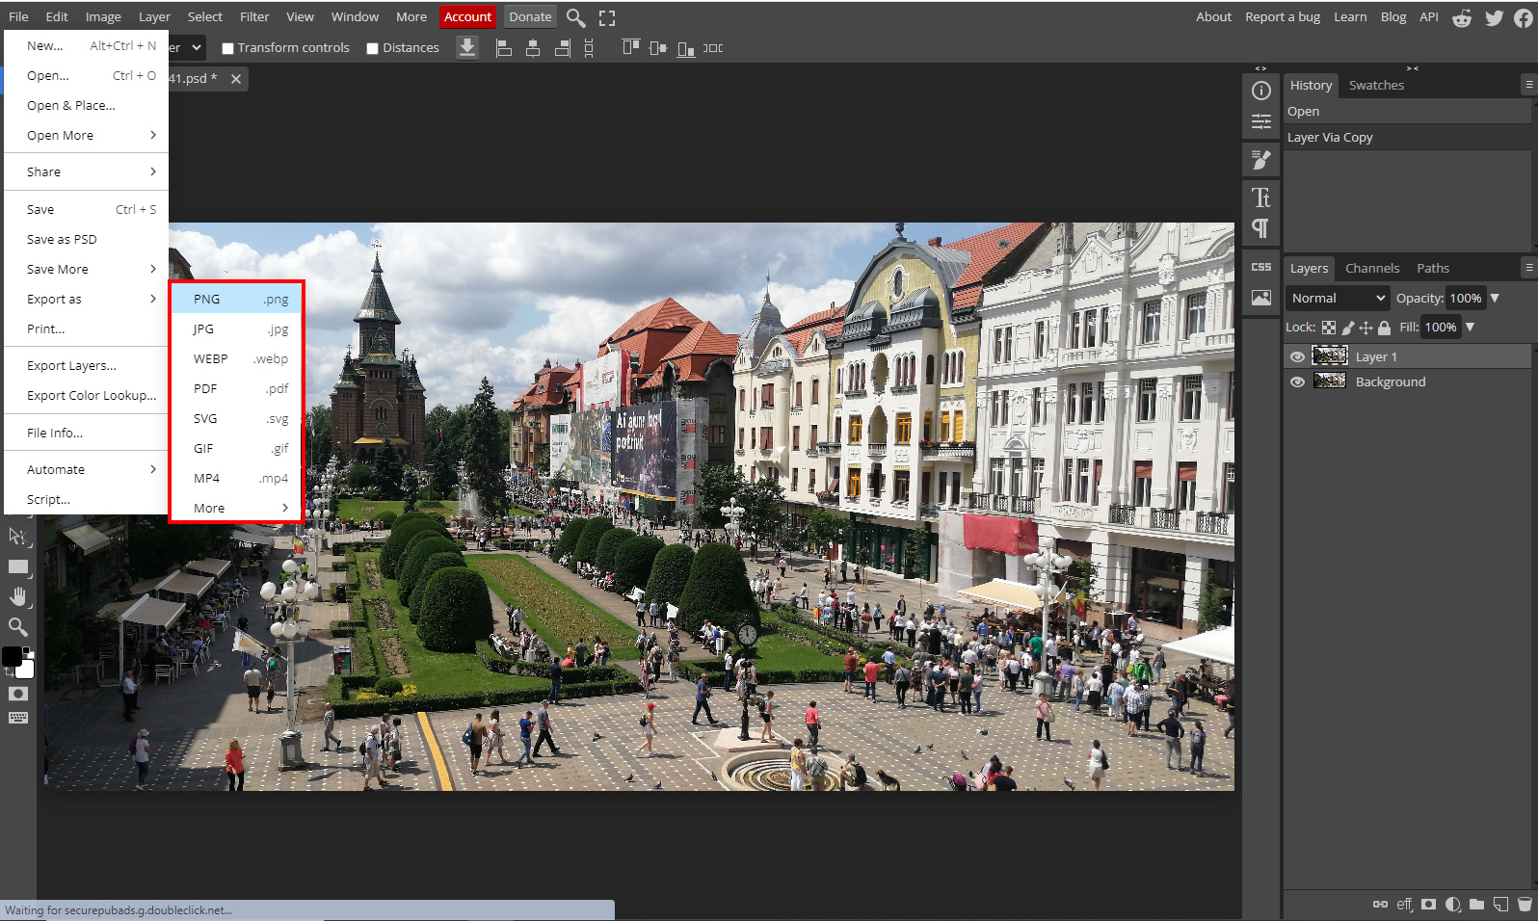Screen dimensions: 1538x921
Task: Select the Hand tool
Action: point(17,596)
